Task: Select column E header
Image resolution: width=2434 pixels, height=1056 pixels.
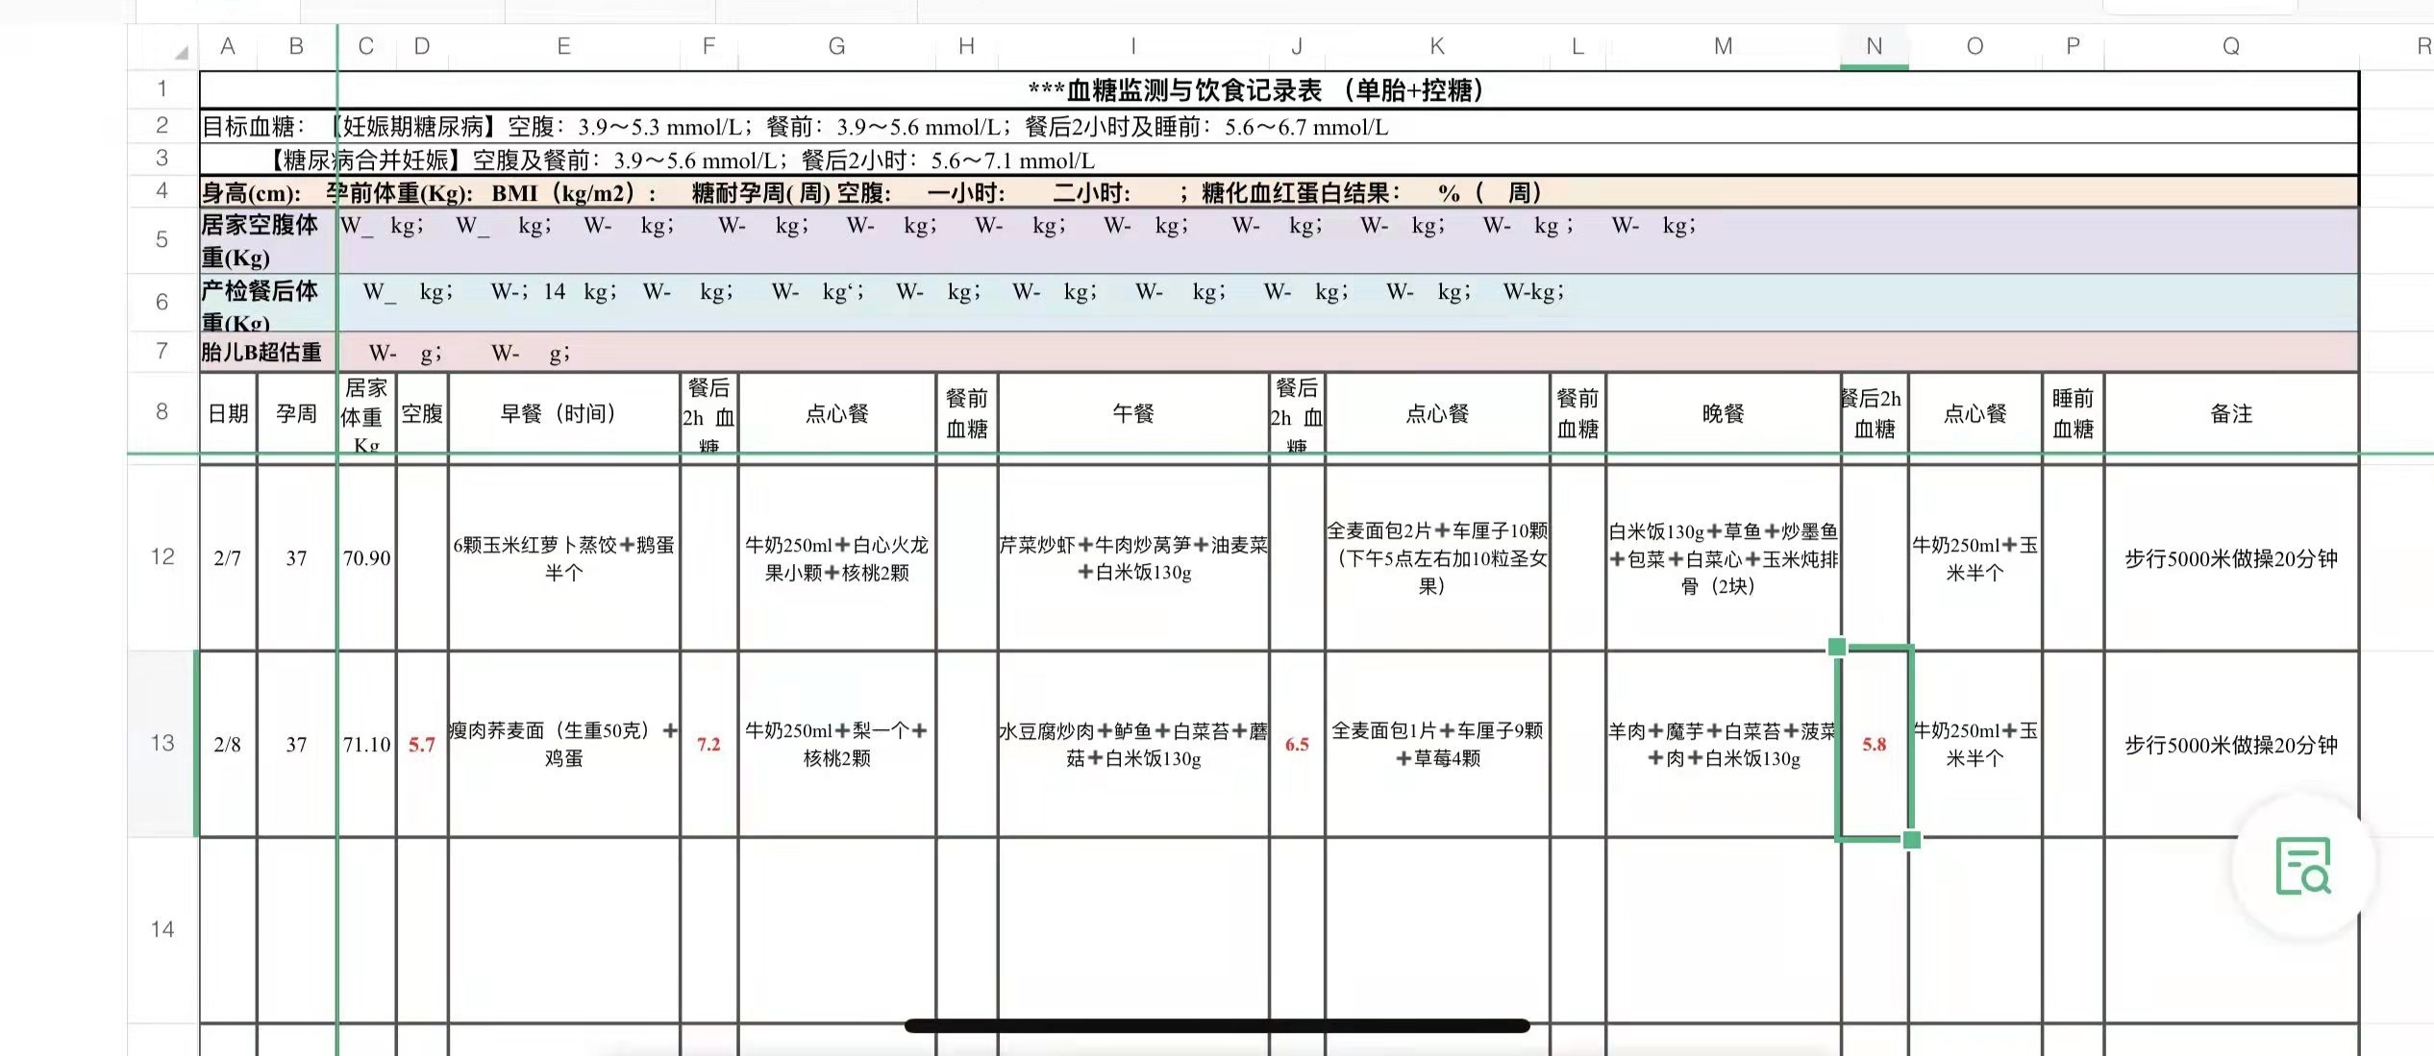Action: tap(563, 46)
